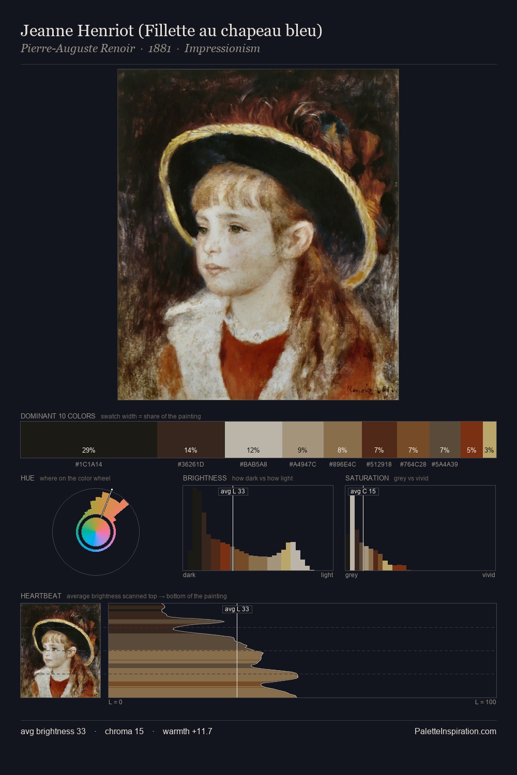This screenshot has width=517, height=775.
Task: Click the 'avg brightness 33' footer stat
Action: 53,732
